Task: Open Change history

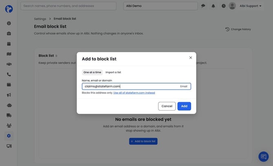Action: 238,29
